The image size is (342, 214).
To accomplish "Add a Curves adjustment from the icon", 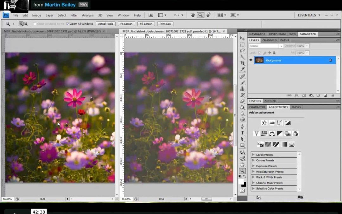I will click(280, 123).
